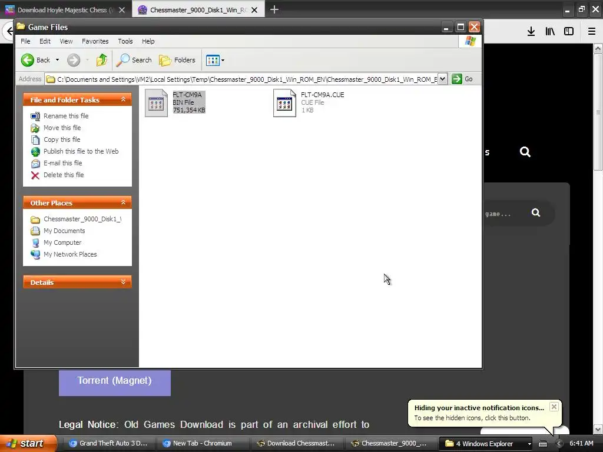
Task: Click Rename this file
Action: [x=66, y=116]
